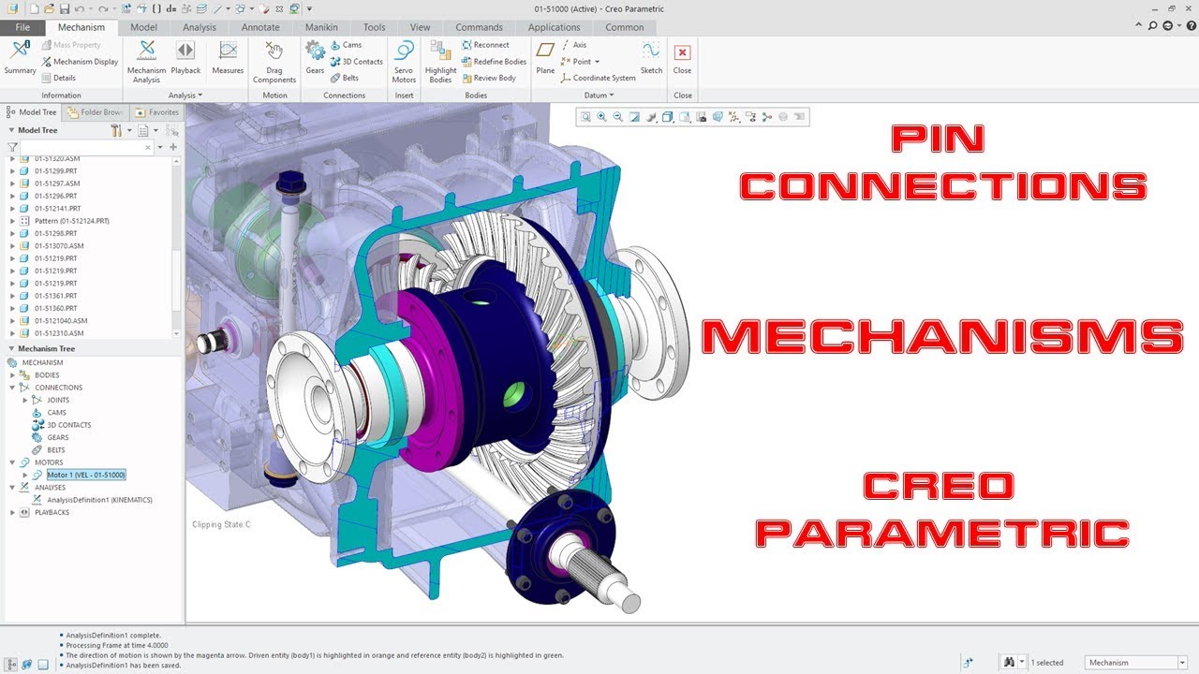This screenshot has height=674, width=1199.
Task: Click Zoom Out in graphics toolbar
Action: point(617,117)
